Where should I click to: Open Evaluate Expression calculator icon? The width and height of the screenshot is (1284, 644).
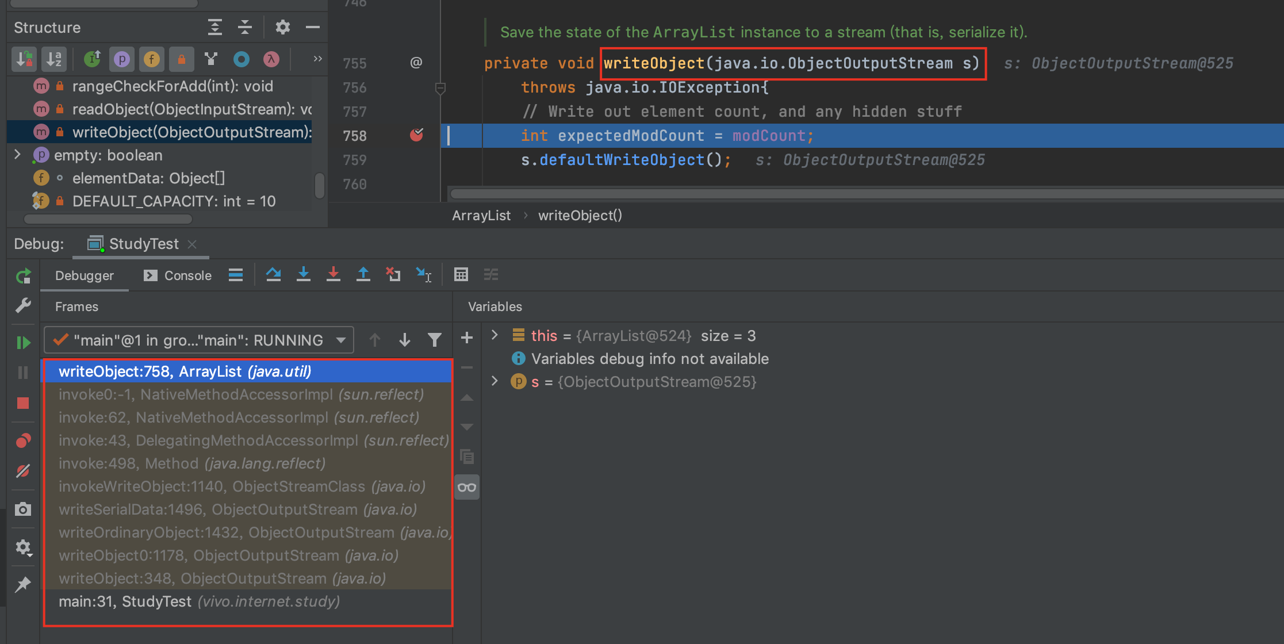pos(461,275)
